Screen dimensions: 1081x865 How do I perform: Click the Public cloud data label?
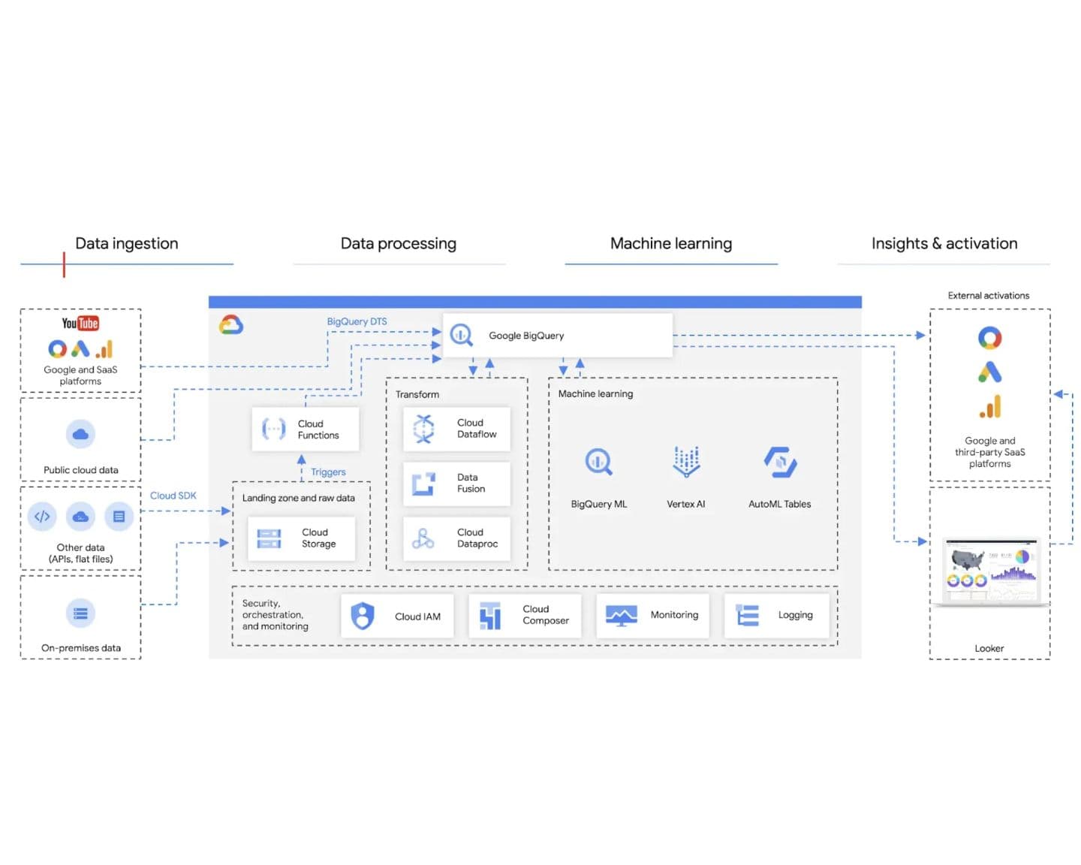[x=81, y=470]
